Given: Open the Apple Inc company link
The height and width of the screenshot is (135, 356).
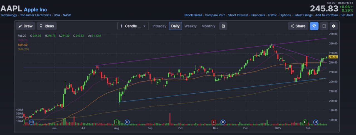Looking at the screenshot, I should (35, 10).
